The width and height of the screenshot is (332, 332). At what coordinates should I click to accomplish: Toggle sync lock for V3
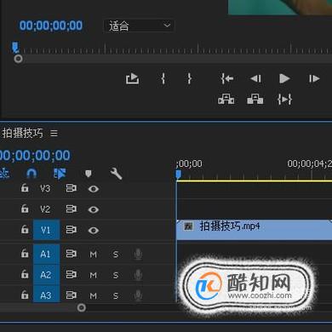71,188
